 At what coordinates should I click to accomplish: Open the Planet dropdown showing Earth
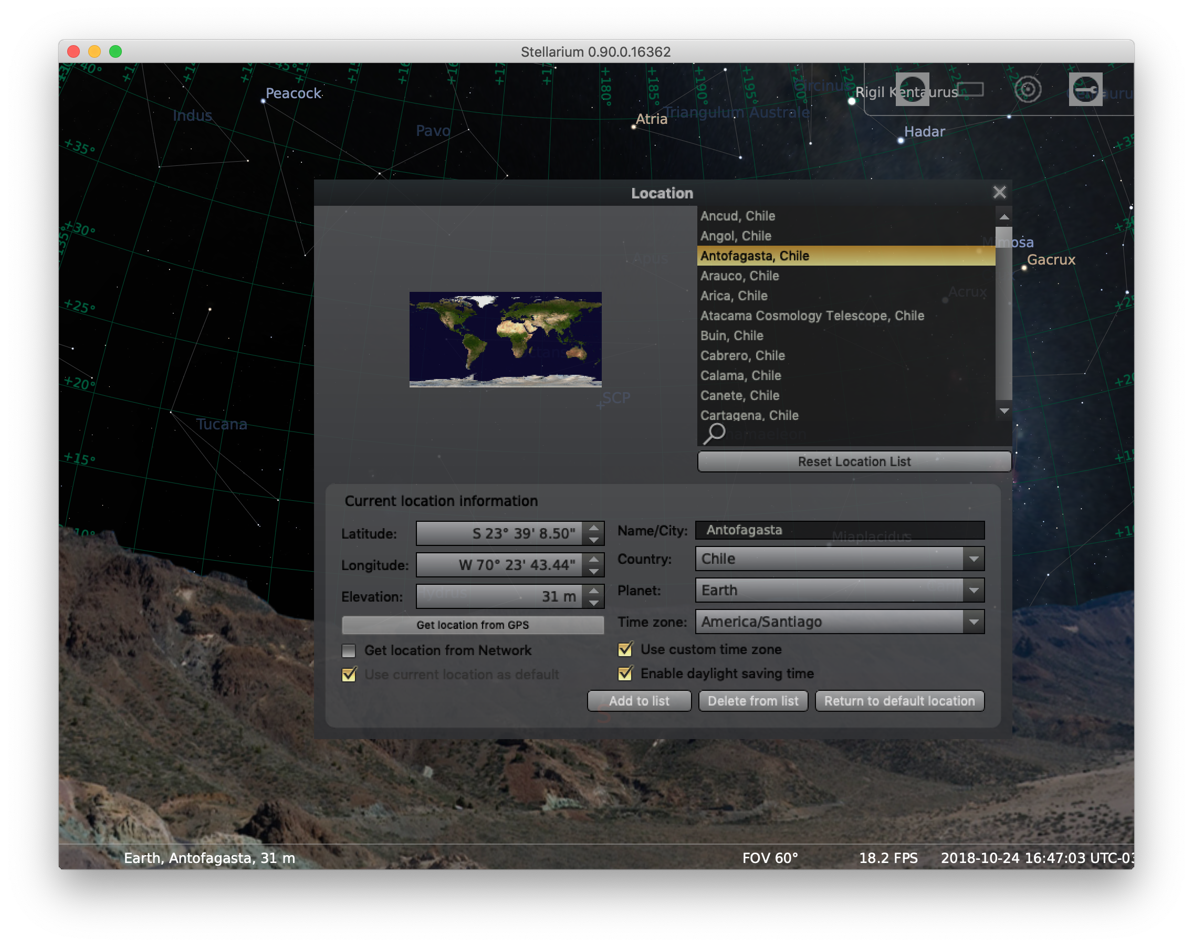pos(840,590)
